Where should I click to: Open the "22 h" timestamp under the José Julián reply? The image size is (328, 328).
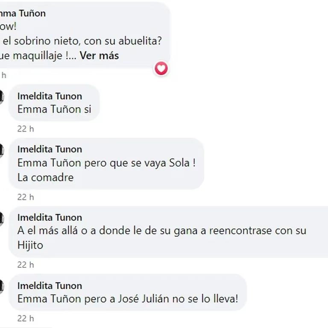click(x=25, y=319)
